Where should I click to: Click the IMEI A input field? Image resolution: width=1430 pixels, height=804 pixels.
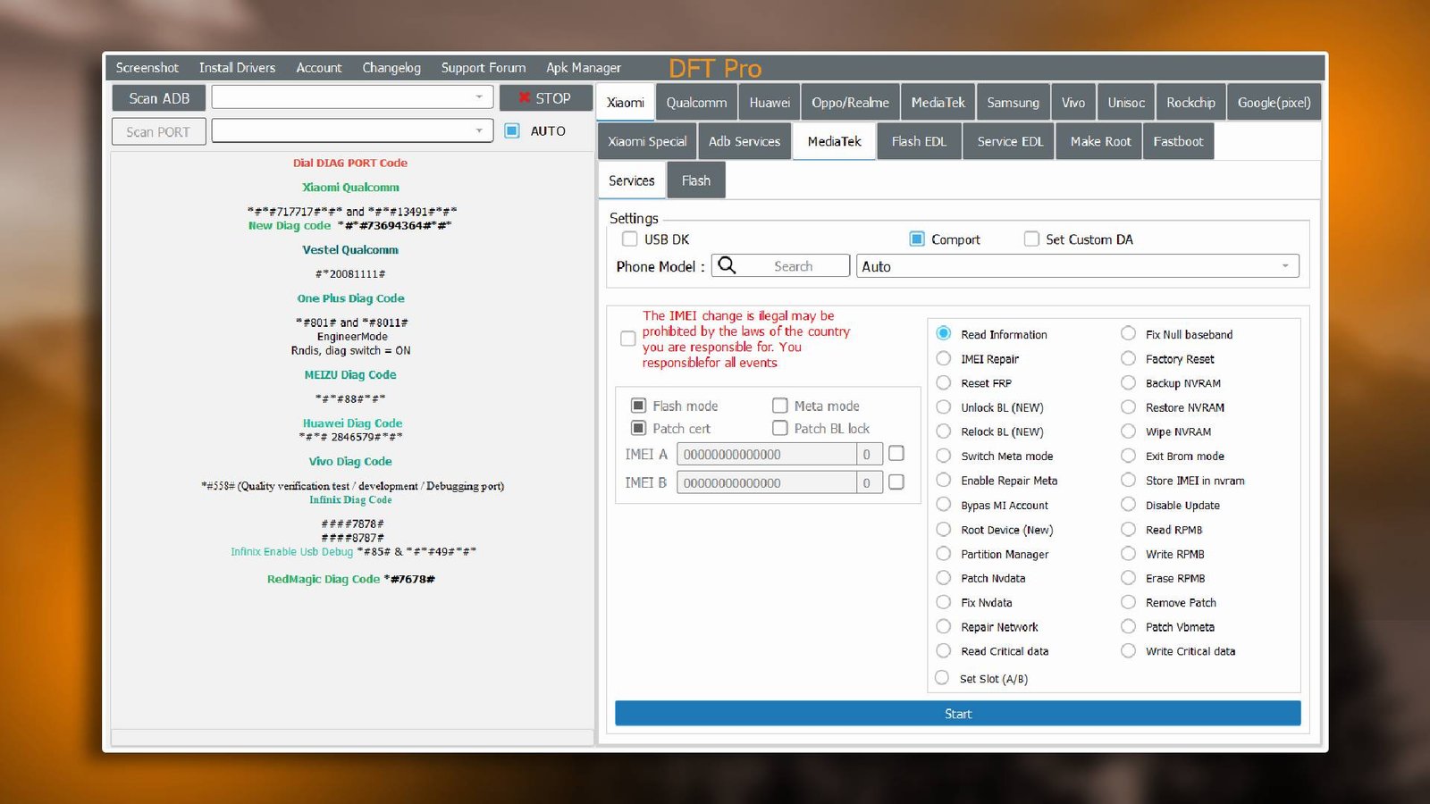pos(766,455)
